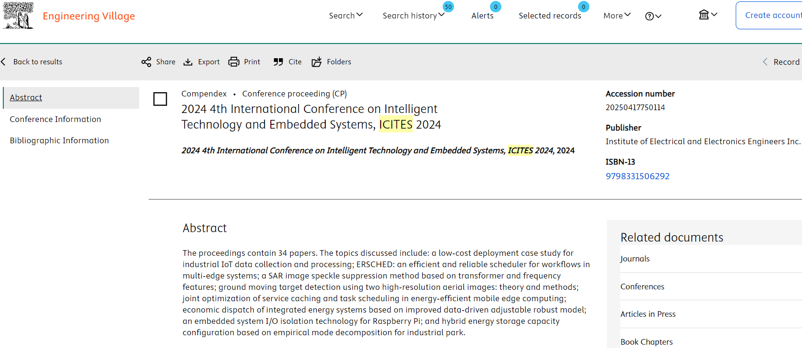Viewport: 802px width, 348px height.
Task: Click the italic source title line
Action: pyautogui.click(x=378, y=150)
